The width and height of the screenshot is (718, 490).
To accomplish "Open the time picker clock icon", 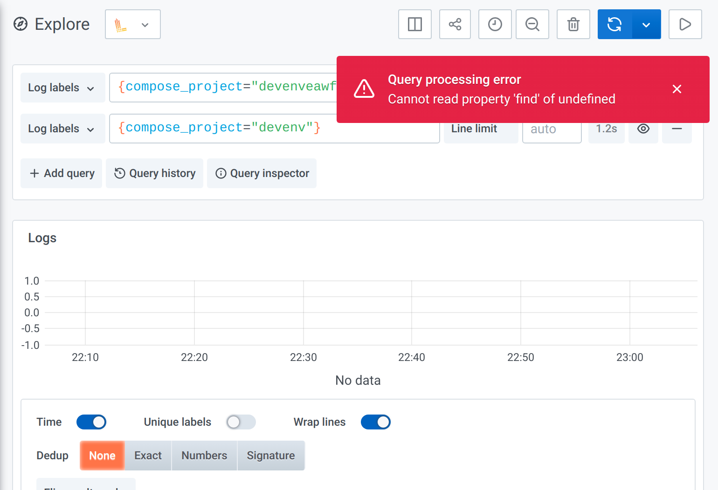I will tap(495, 24).
